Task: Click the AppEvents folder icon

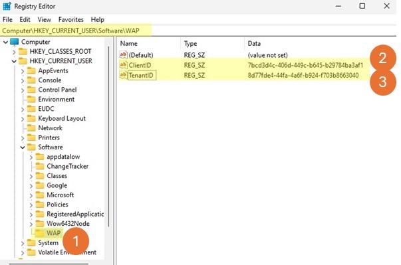Action: click(31, 70)
